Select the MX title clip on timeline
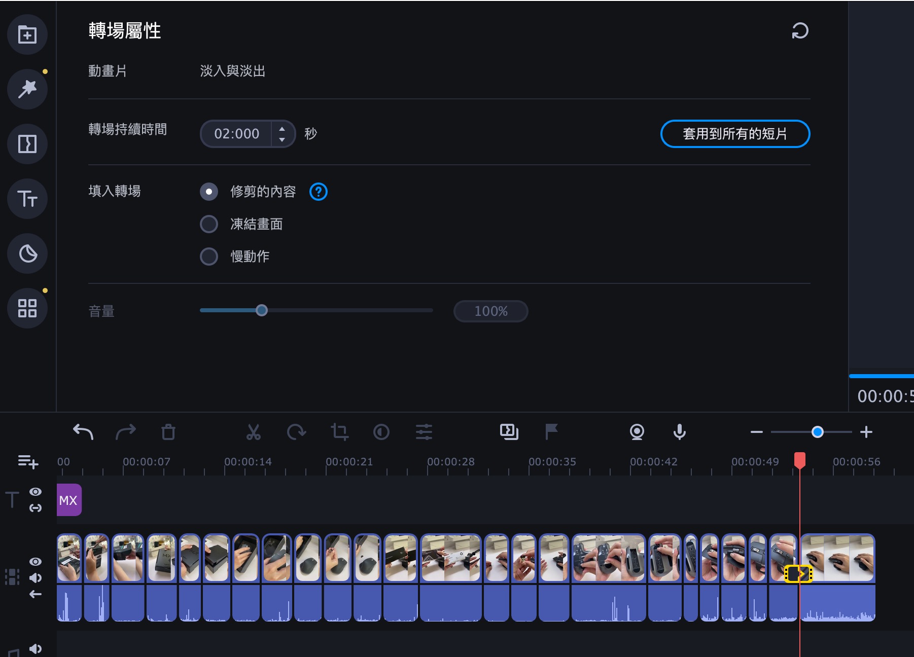The image size is (914, 657). coord(69,500)
